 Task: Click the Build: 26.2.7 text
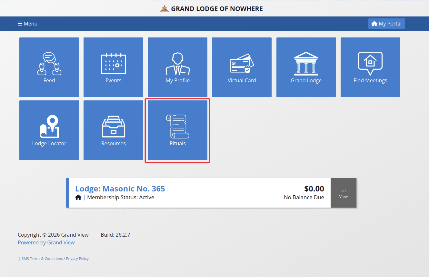115,235
